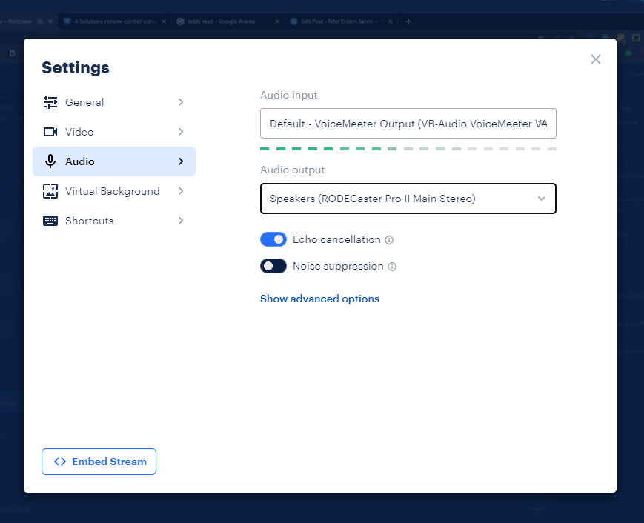Open the General settings section
Viewport: 644px width, 523px height.
tap(114, 102)
